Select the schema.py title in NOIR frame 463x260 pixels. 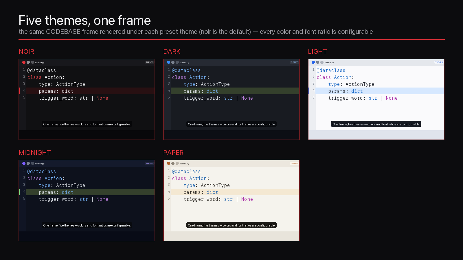(40, 63)
